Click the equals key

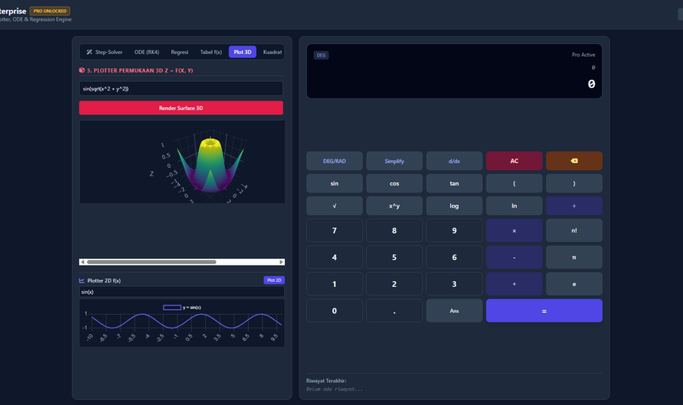[544, 310]
